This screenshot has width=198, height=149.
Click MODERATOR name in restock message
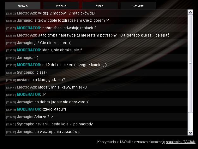(x=29, y=28)
